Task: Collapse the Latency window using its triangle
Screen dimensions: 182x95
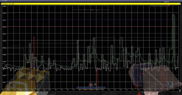Action: (2, 4)
